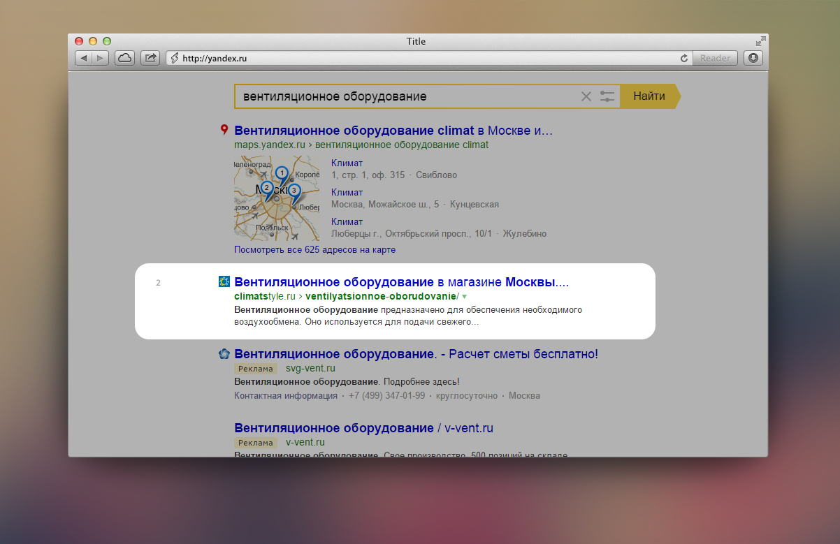Open the Moscow map thumbnail

point(277,198)
